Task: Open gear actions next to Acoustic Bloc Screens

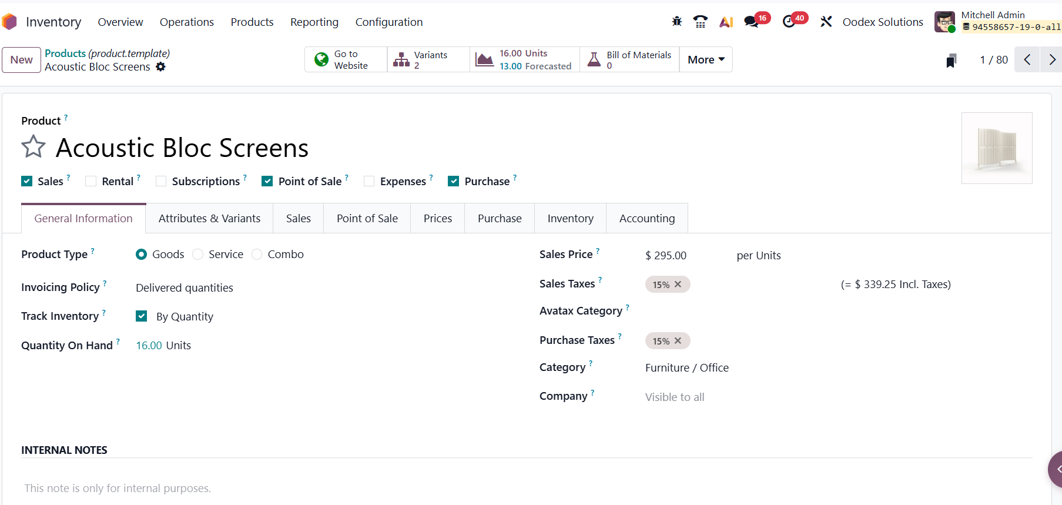Action: coord(160,67)
